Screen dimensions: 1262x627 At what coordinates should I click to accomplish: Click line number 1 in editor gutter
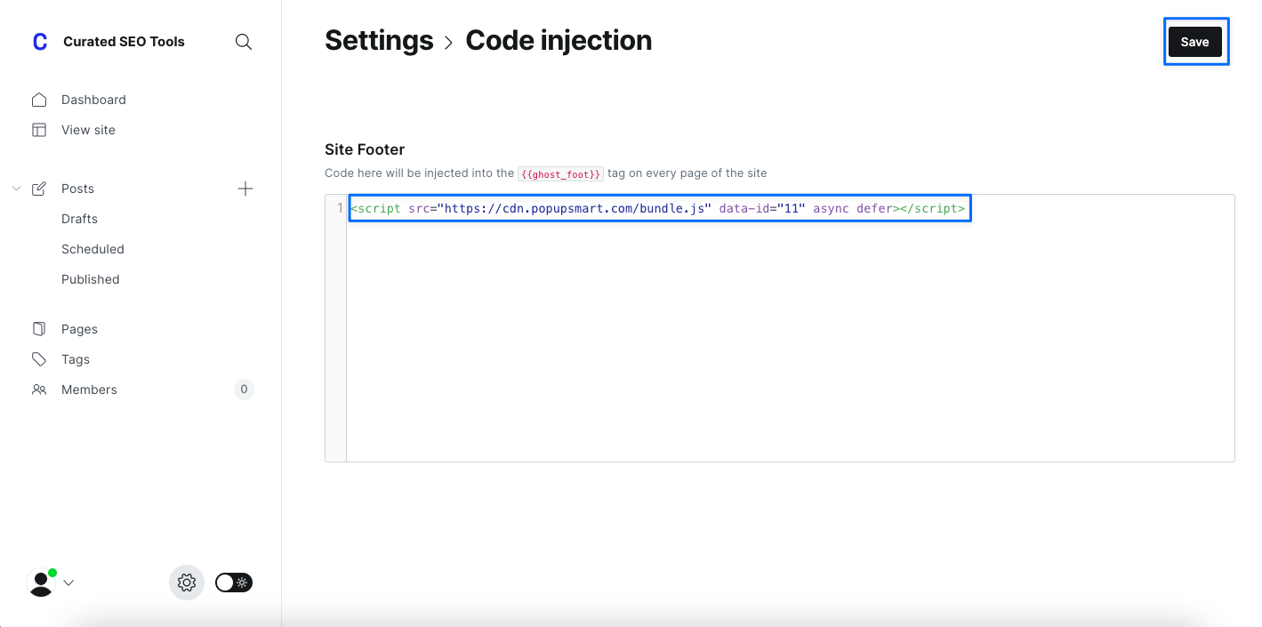coord(339,209)
